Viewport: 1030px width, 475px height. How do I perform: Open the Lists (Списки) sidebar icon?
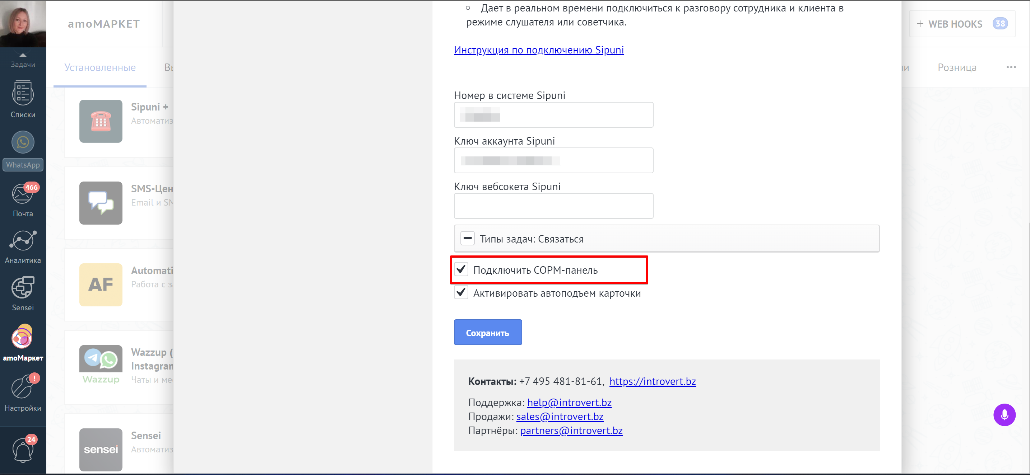[x=23, y=100]
